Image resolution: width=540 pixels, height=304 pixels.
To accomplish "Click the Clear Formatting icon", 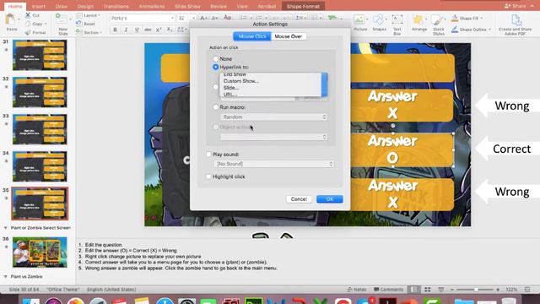I will (x=227, y=18).
